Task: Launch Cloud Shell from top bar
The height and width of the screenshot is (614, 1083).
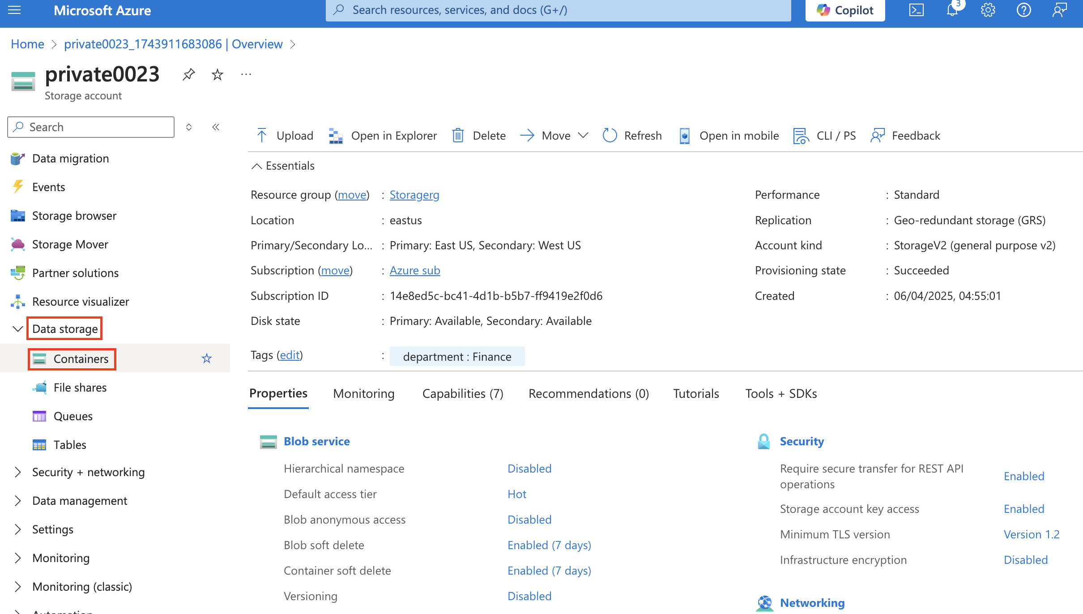Action: [916, 10]
